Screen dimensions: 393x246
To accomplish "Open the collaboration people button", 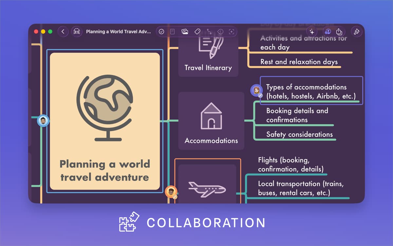I will coord(327,32).
